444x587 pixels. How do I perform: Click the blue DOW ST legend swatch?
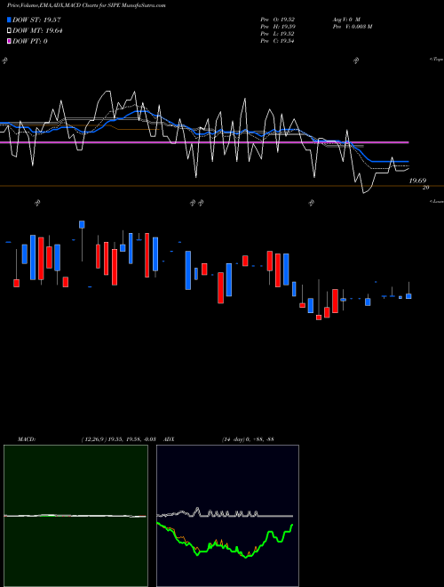click(x=10, y=20)
